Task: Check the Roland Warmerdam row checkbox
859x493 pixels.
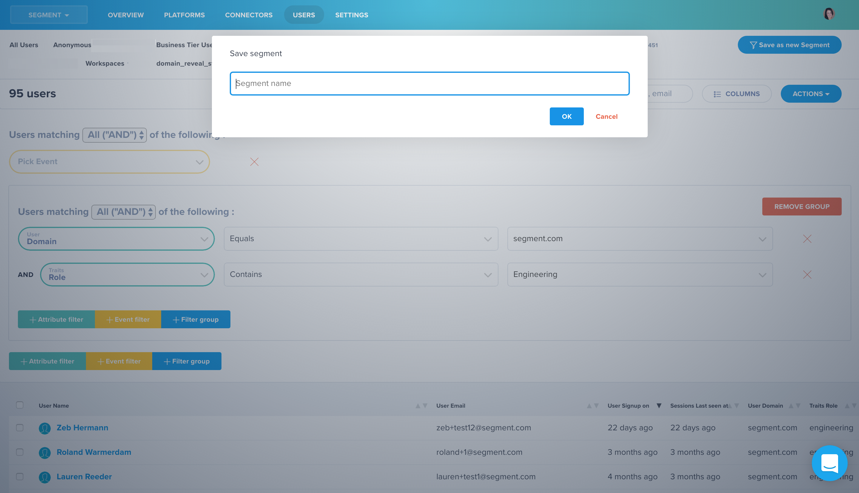Action: coord(20,452)
